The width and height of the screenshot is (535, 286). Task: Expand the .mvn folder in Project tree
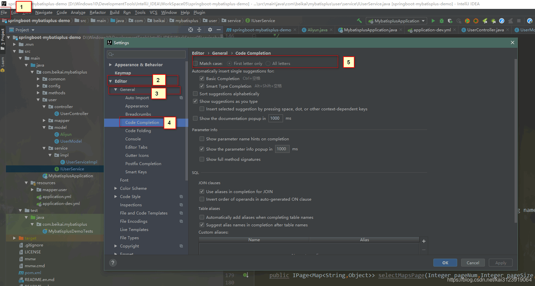tap(14, 44)
